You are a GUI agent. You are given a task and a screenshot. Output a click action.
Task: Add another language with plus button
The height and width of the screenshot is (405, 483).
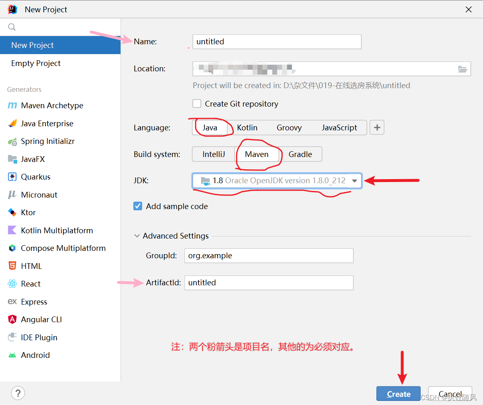377,127
